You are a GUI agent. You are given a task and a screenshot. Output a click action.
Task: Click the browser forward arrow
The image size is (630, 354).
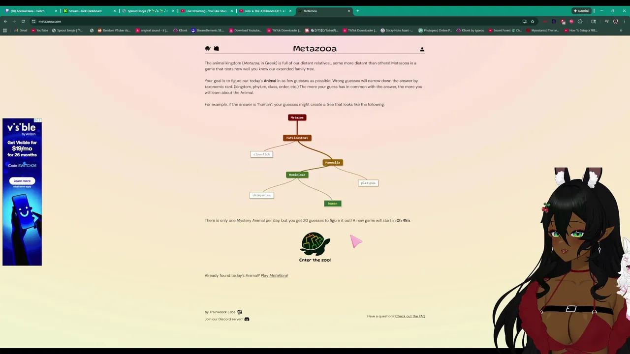pyautogui.click(x=14, y=21)
